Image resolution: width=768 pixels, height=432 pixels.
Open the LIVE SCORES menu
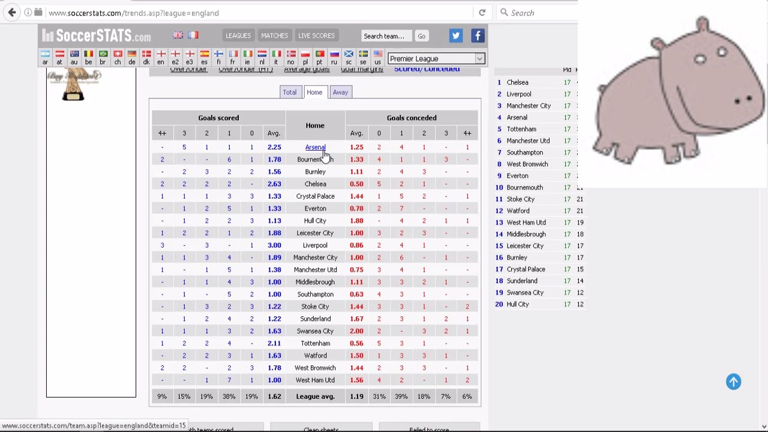316,35
